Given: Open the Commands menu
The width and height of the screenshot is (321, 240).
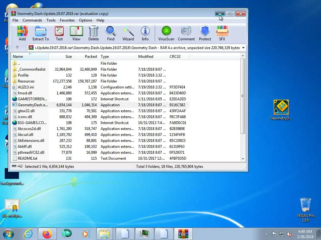Looking at the screenshot, I should pyautogui.click(x=32, y=20).
